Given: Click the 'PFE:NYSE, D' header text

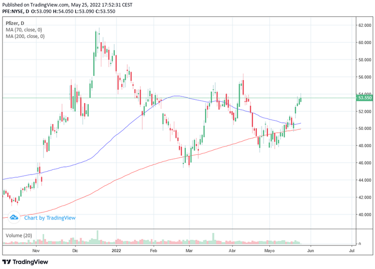Looking at the screenshot, I should [x=16, y=11].
